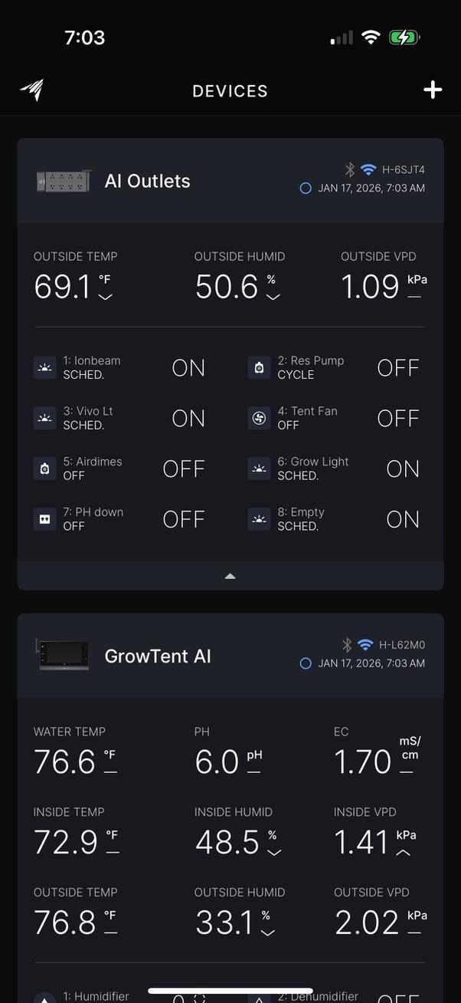Tap the Ionbeam light schedule icon
The image size is (461, 1003).
(45, 367)
